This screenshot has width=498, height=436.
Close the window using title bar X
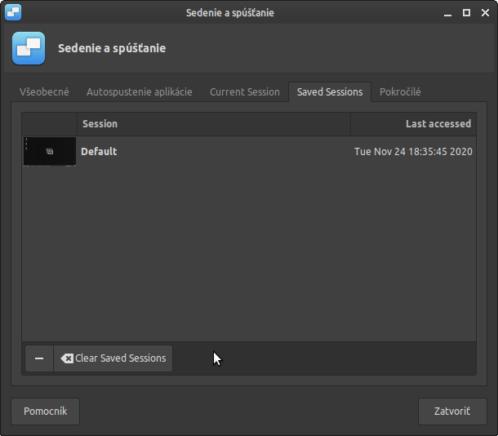tap(483, 12)
